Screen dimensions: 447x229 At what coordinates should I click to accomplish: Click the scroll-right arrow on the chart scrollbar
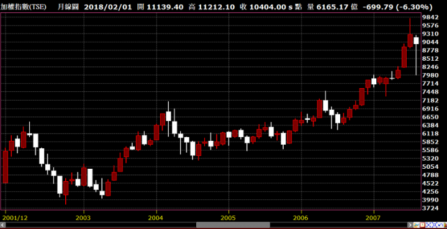(x=410, y=225)
